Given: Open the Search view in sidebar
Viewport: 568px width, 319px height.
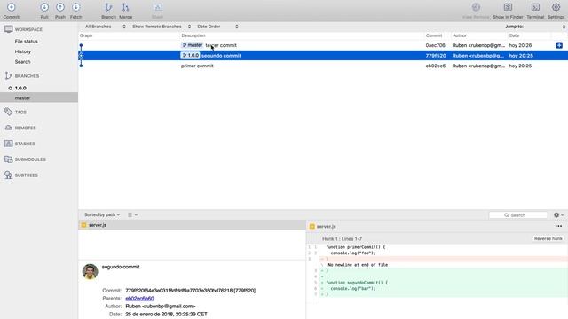Looking at the screenshot, I should [22, 62].
